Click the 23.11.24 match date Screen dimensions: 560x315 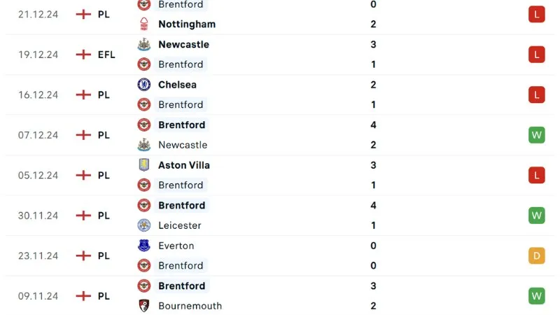coord(38,255)
